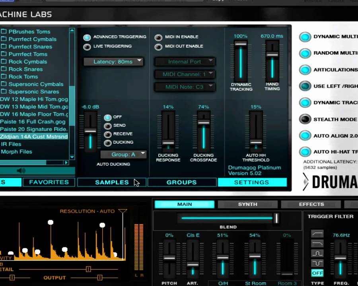358x286 pixels.
Task: Switch to the Settings tab
Action: [x=252, y=182]
